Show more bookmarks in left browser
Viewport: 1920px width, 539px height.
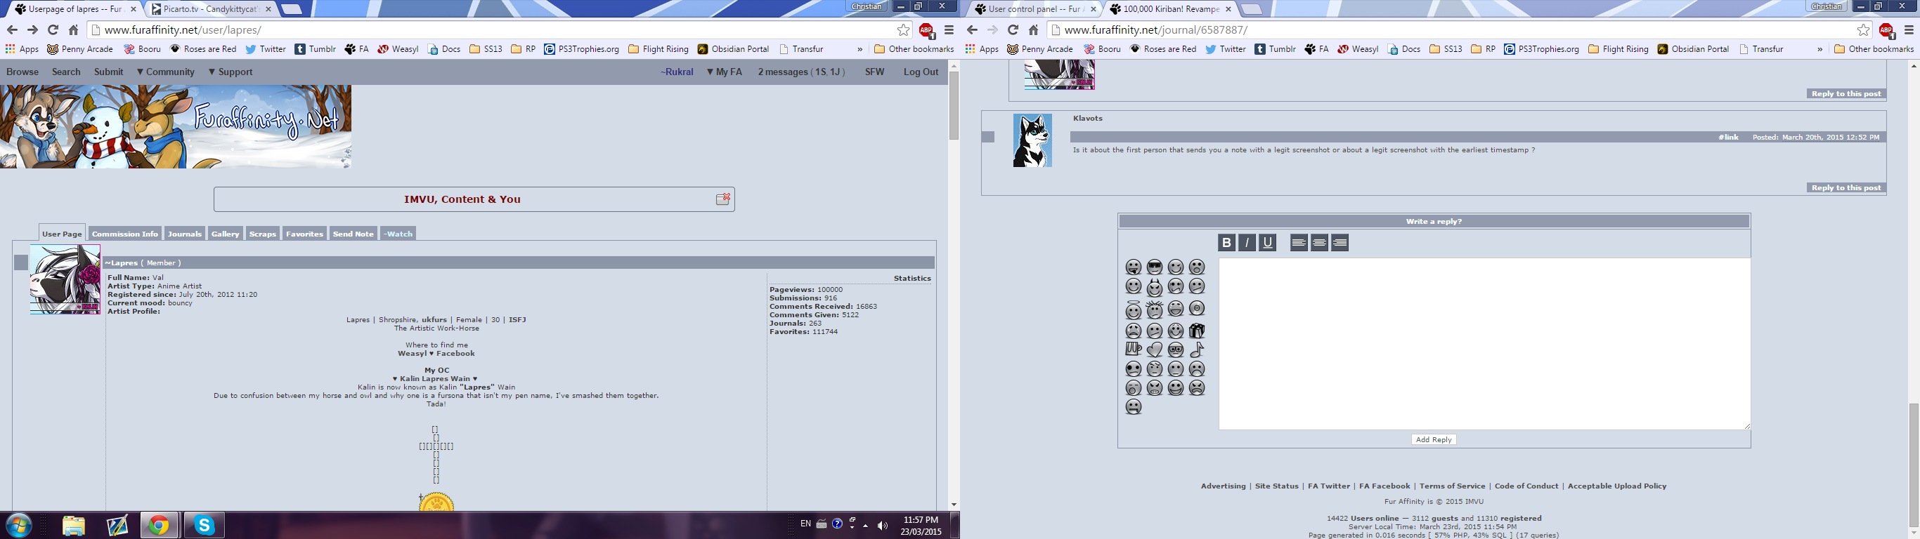tap(860, 49)
